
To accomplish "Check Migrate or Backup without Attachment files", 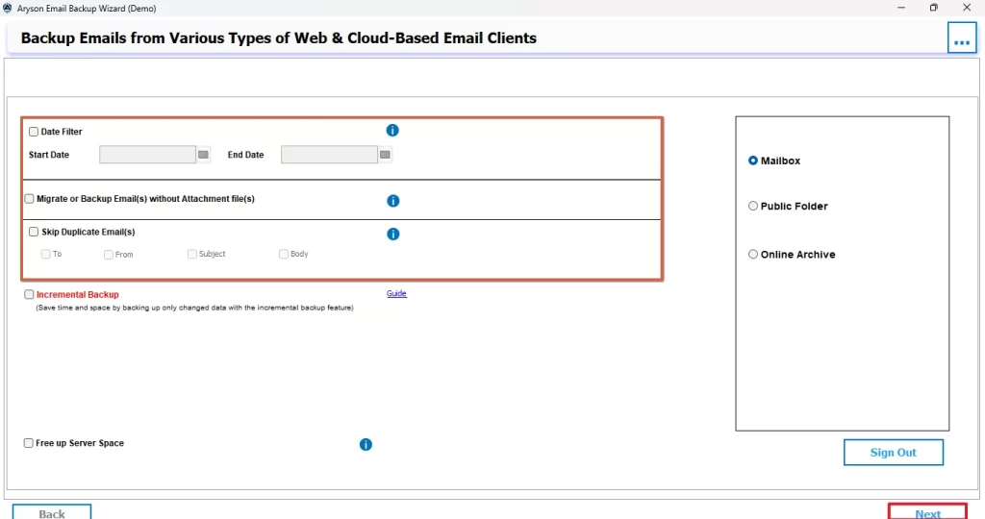I will tap(29, 199).
